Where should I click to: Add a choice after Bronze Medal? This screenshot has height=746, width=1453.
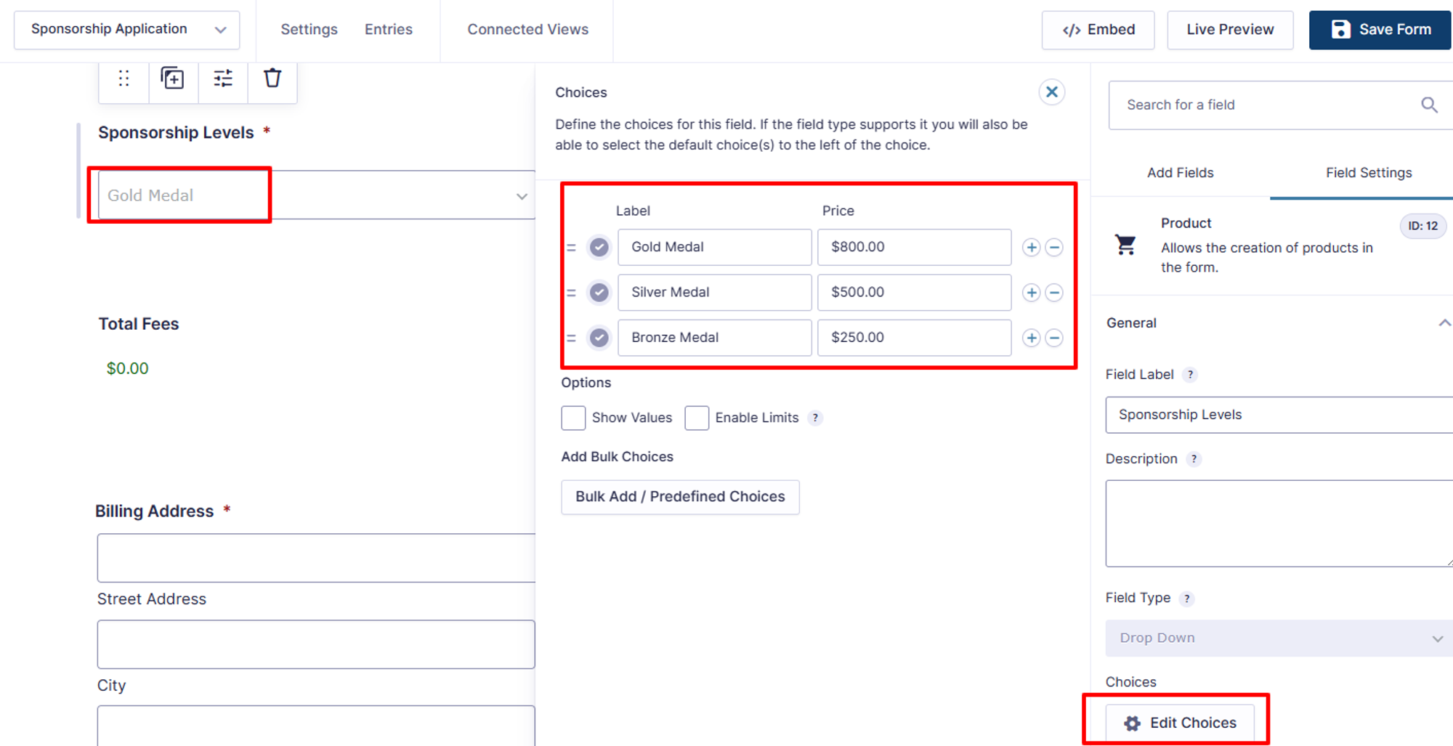1031,338
